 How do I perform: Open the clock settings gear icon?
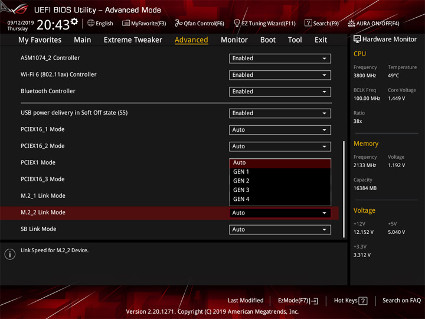click(74, 21)
